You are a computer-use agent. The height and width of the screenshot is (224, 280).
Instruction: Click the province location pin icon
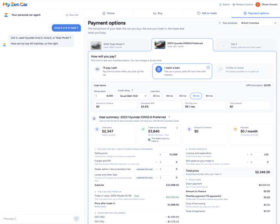point(219,23)
